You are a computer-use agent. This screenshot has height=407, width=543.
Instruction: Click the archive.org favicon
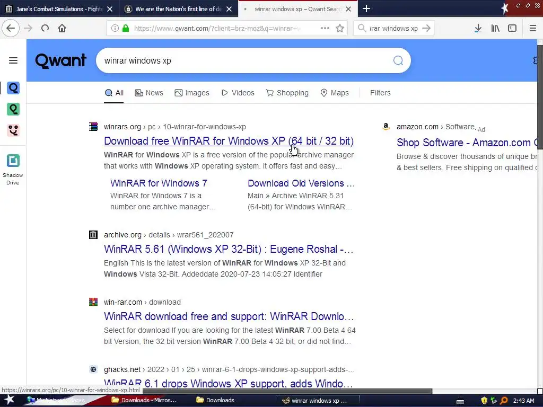click(x=93, y=235)
